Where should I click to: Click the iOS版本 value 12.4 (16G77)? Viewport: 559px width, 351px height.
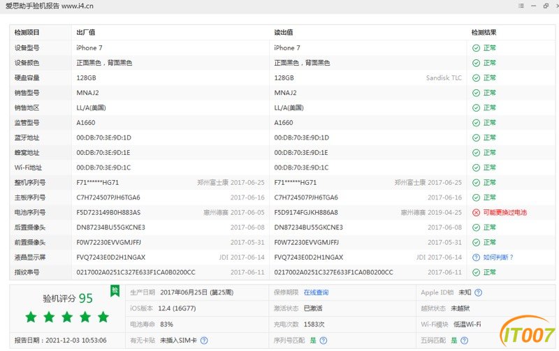tap(177, 308)
